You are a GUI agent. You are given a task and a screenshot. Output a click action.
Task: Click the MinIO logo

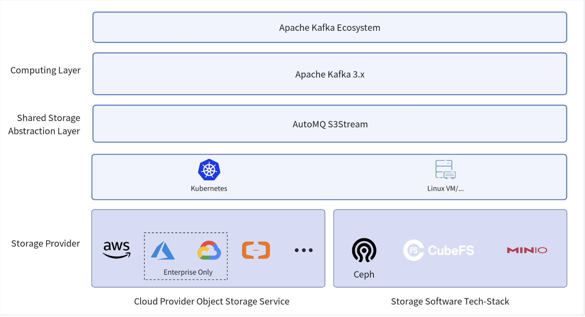coord(527,250)
